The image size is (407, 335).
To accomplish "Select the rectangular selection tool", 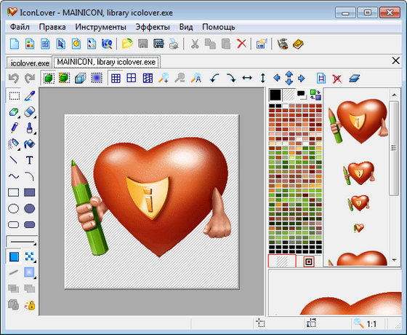I will pos(14,96).
